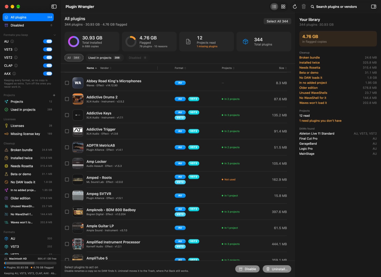Add a project with the plus icon
Image resolution: width=381 pixels, height=277 pixels.
54,95
